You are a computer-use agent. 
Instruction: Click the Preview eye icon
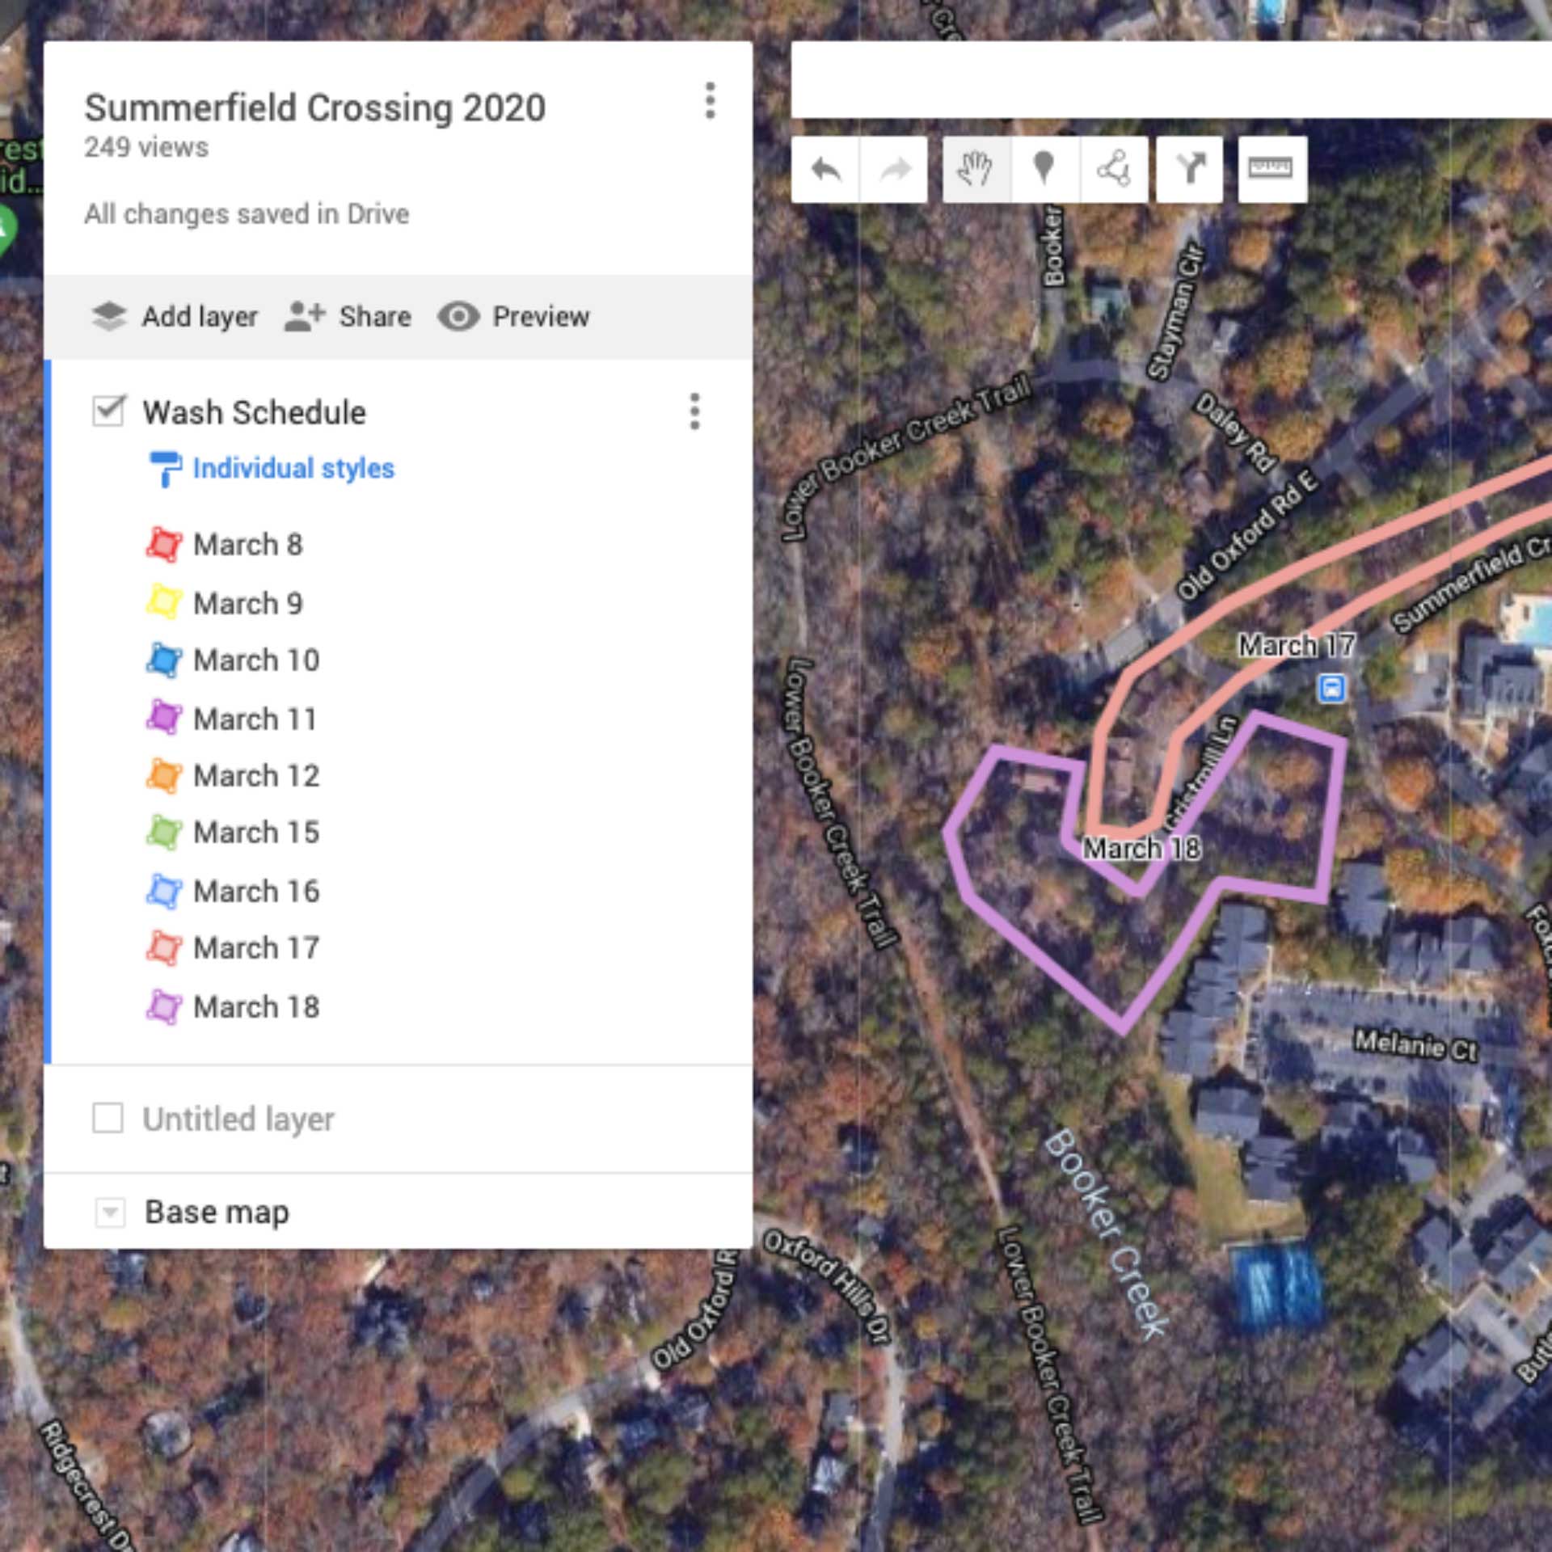(458, 316)
